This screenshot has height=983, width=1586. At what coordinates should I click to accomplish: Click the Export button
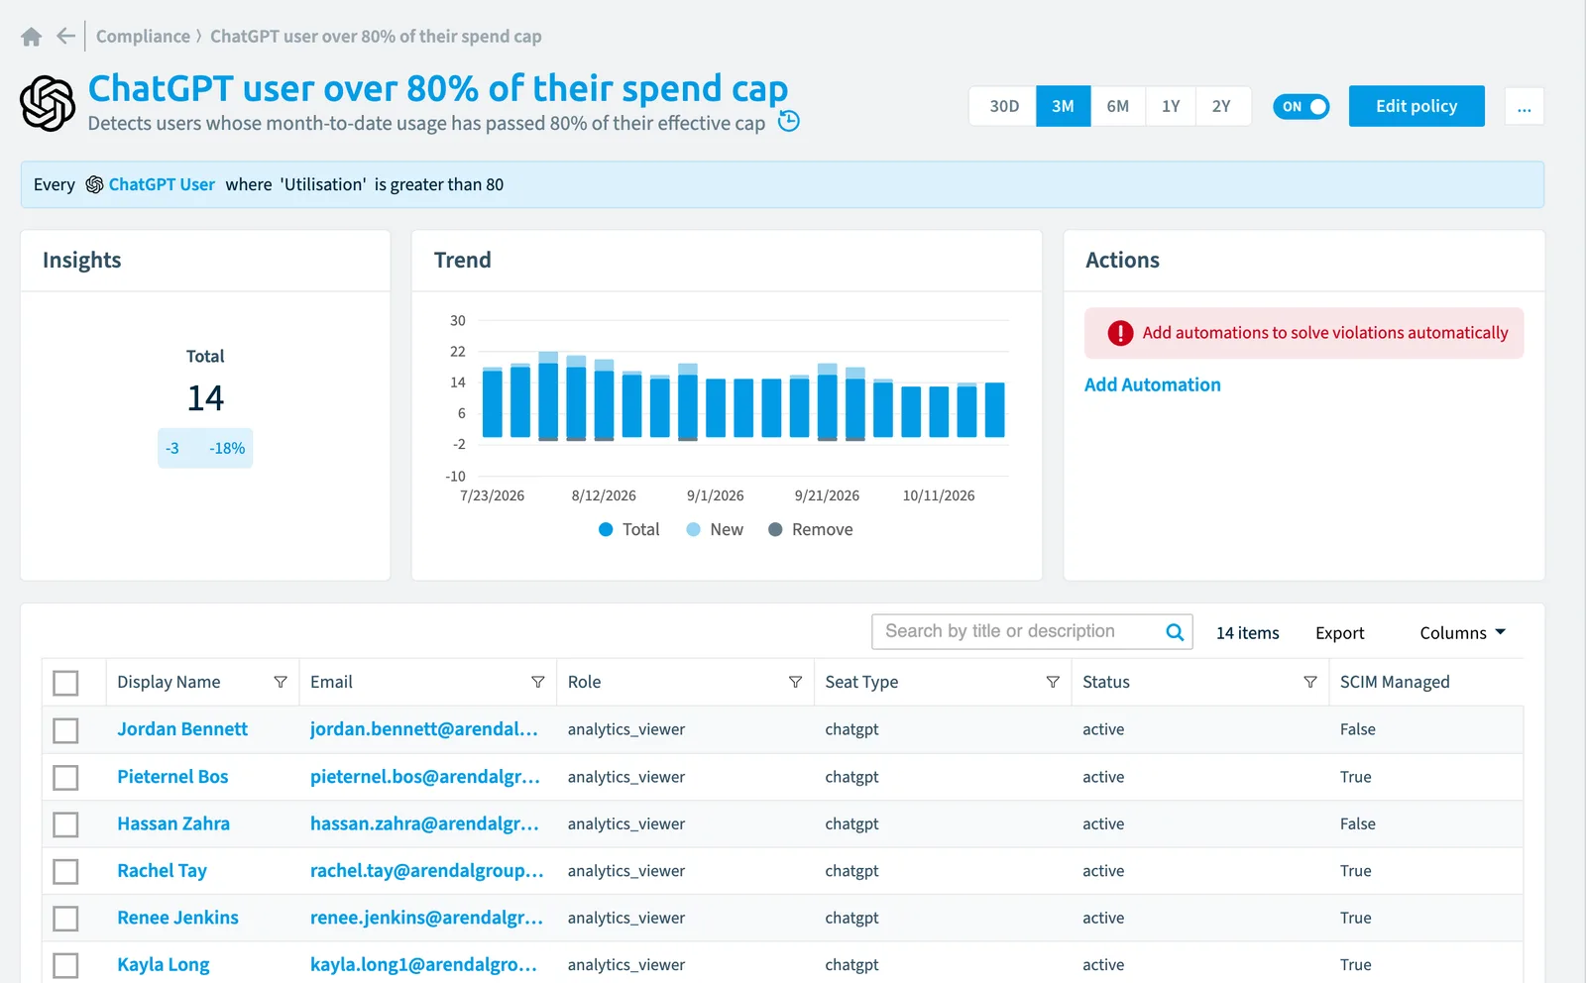pyautogui.click(x=1340, y=633)
